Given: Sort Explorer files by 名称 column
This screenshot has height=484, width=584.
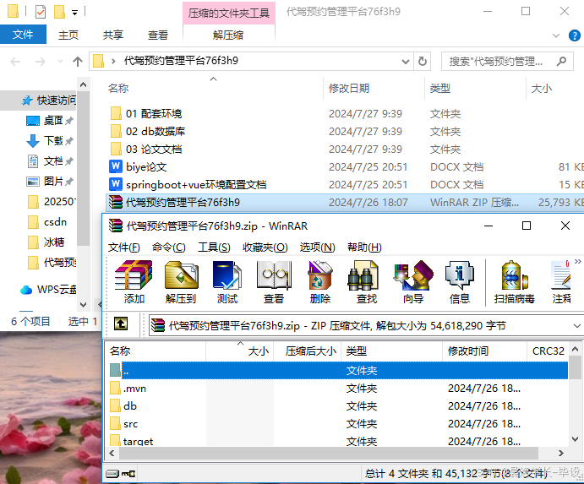Looking at the screenshot, I should coord(118,88).
